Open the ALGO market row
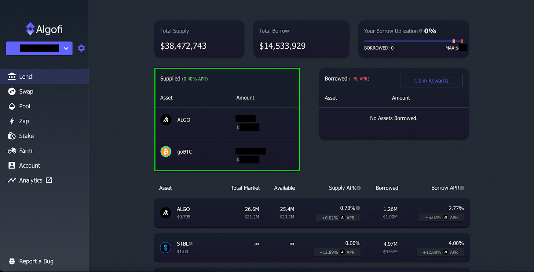Viewport: 534px width, 272px height. [x=312, y=213]
